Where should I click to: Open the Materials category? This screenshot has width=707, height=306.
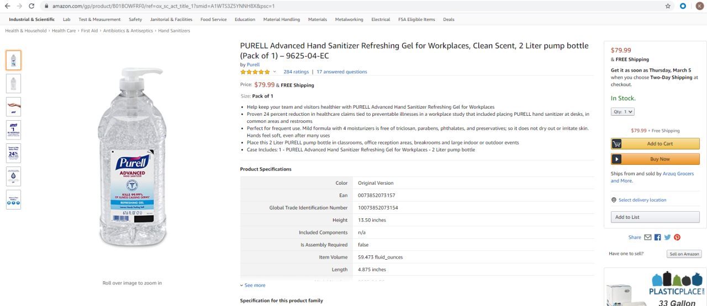(x=318, y=19)
